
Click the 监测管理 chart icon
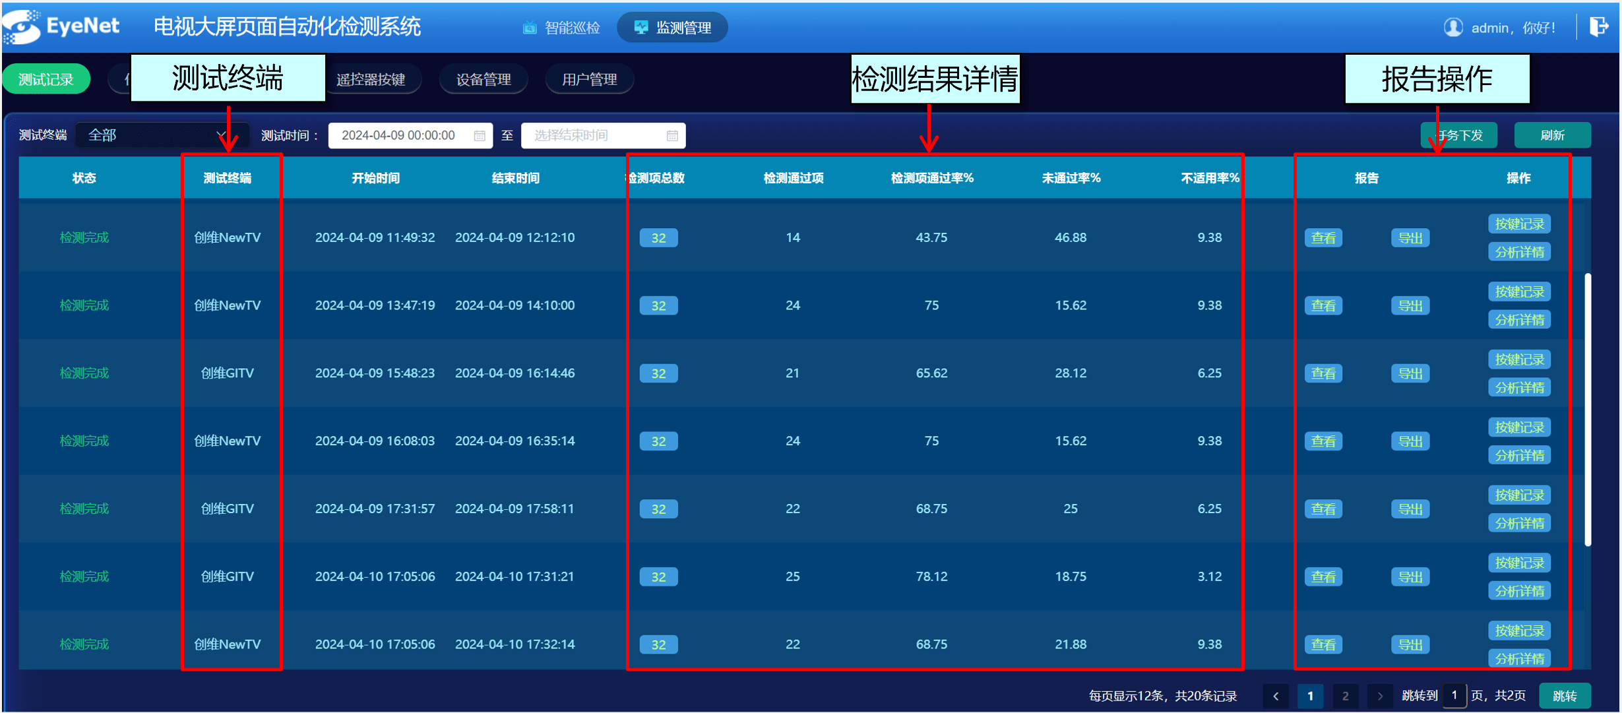click(640, 27)
